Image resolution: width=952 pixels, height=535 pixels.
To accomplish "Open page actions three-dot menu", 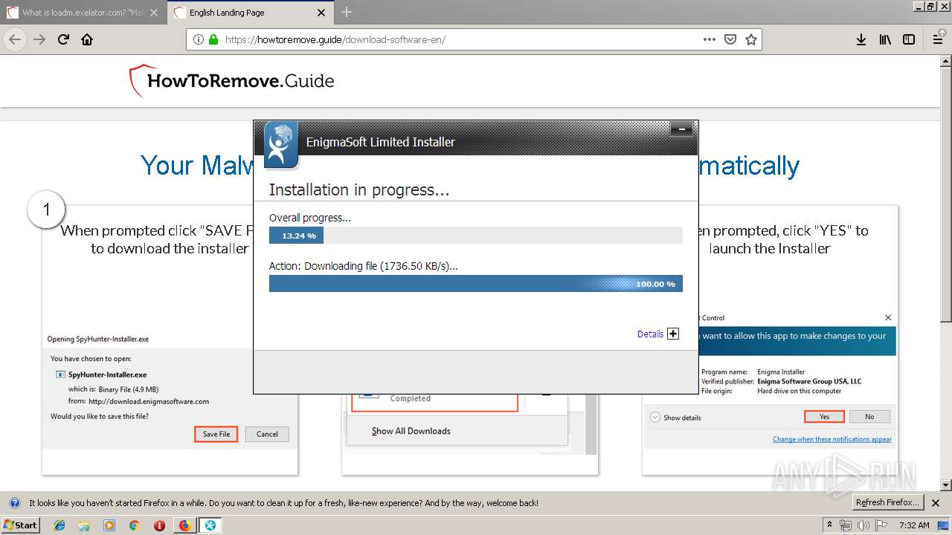I will (x=710, y=39).
